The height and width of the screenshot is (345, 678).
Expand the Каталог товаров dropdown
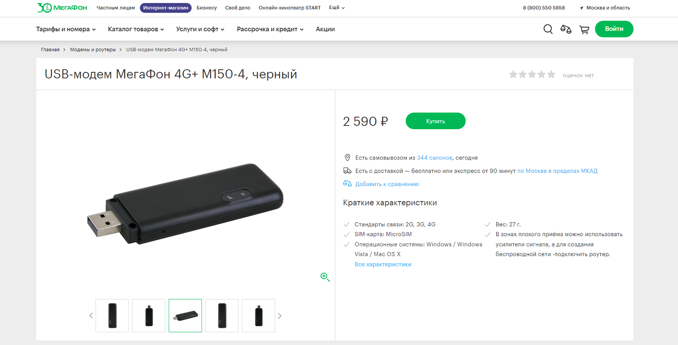[x=136, y=29]
